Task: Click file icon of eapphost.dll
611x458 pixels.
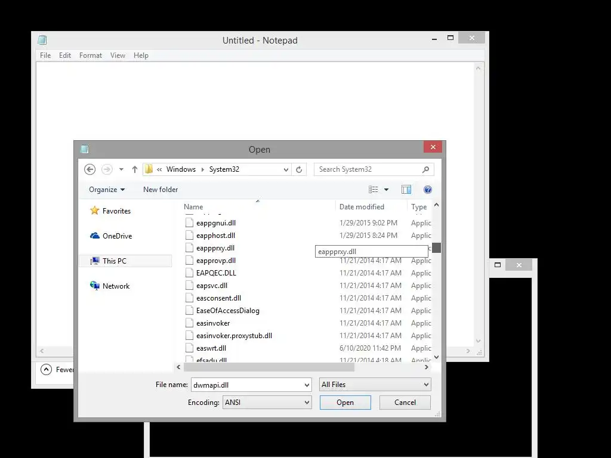Action: pyautogui.click(x=189, y=235)
